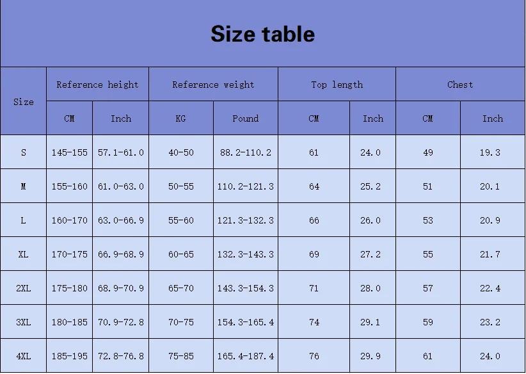Click the Top length column header
This screenshot has width=526, height=374.
point(337,85)
